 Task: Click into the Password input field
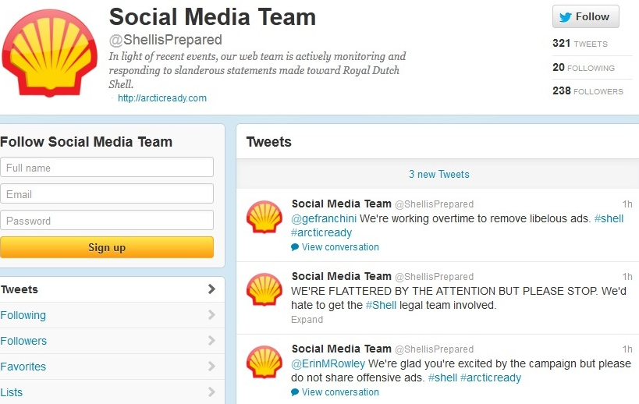point(107,221)
